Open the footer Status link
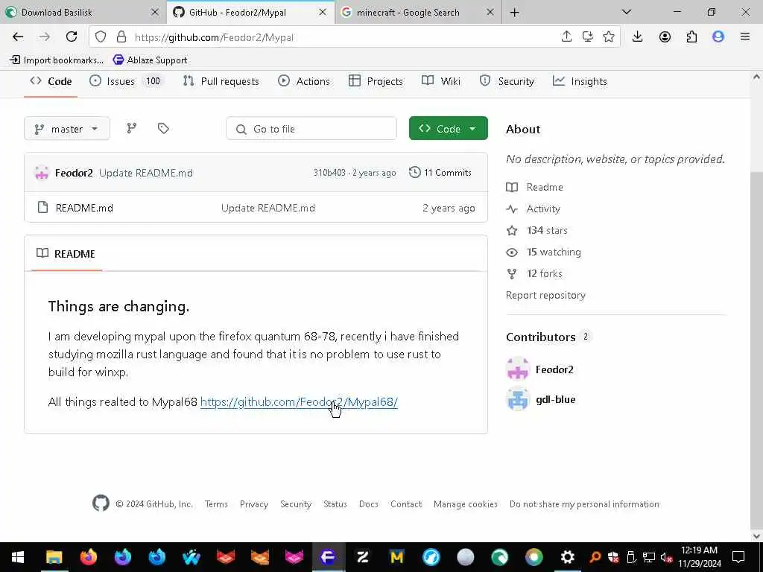The width and height of the screenshot is (763, 572). [x=335, y=504]
